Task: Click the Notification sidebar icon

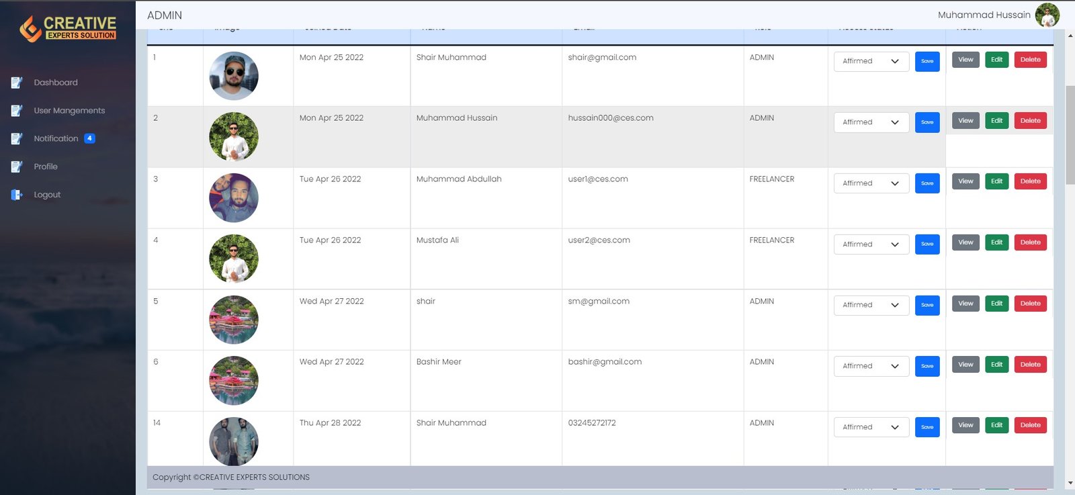Action: [17, 139]
